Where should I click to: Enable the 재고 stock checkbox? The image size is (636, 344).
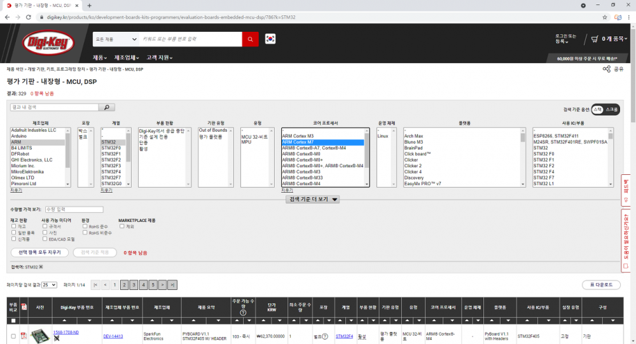click(14, 226)
